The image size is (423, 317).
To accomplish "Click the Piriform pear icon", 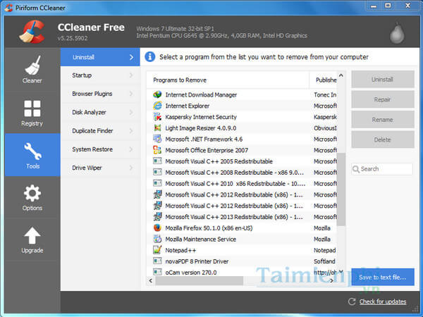I will click(397, 33).
